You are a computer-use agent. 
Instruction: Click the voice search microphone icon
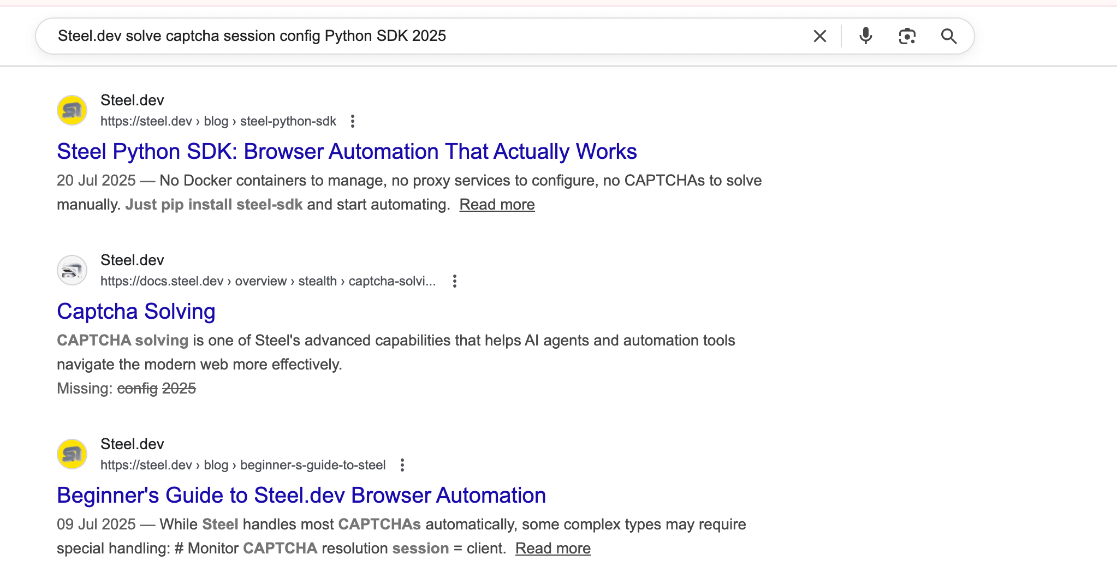(865, 35)
